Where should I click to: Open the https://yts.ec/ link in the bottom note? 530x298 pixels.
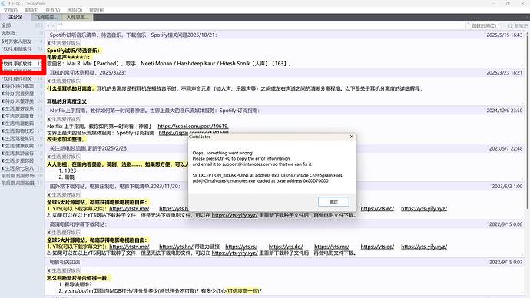click(377, 247)
